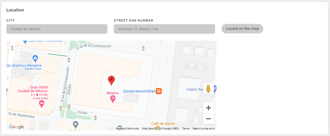
Task: Select the Gran Hotel pink hotel marker
Action: [41, 104]
